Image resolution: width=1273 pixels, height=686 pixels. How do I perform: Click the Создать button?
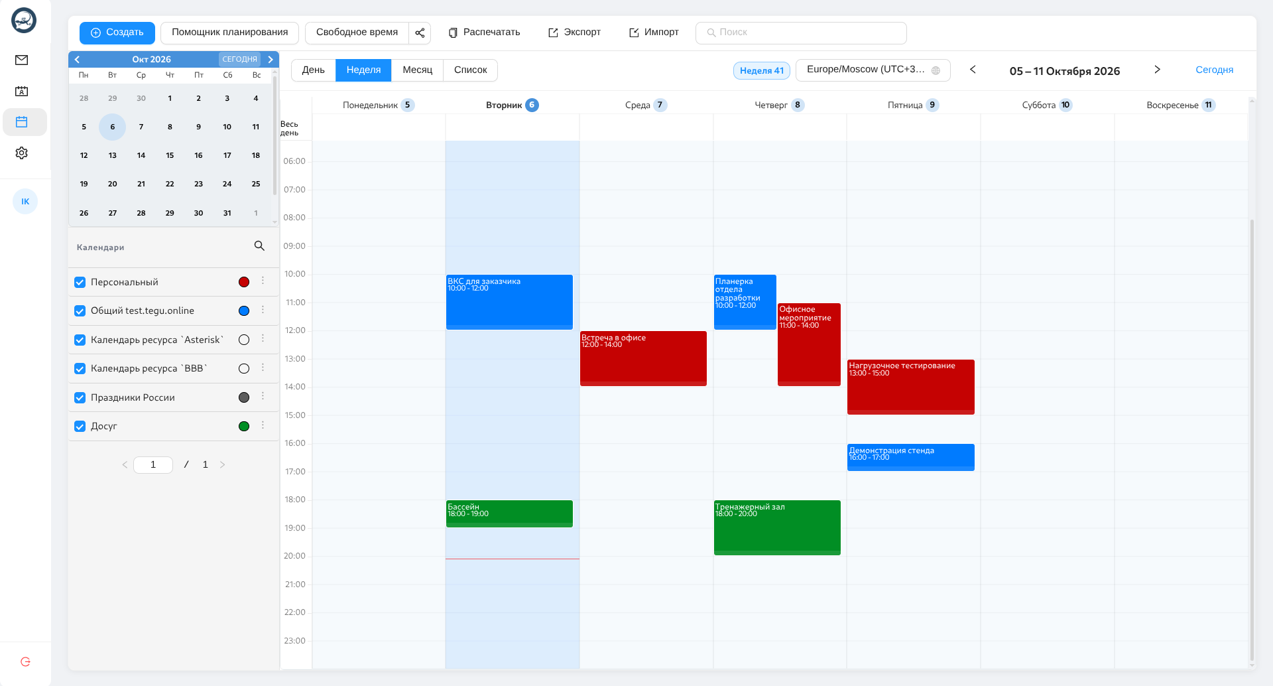click(x=117, y=33)
